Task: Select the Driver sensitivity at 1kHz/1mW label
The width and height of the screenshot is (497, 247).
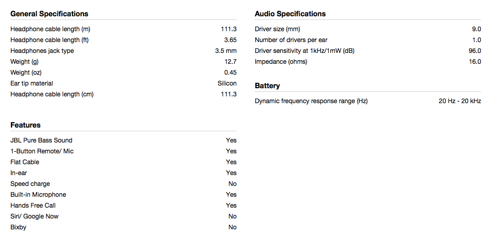Action: tap(304, 51)
